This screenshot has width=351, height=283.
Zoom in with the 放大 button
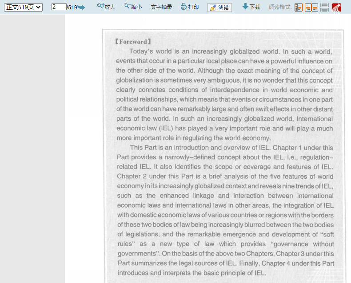coord(106,7)
